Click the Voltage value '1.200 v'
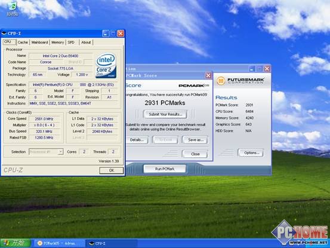Image resolution: width=330 pixels, height=248 pixels. (x=82, y=75)
